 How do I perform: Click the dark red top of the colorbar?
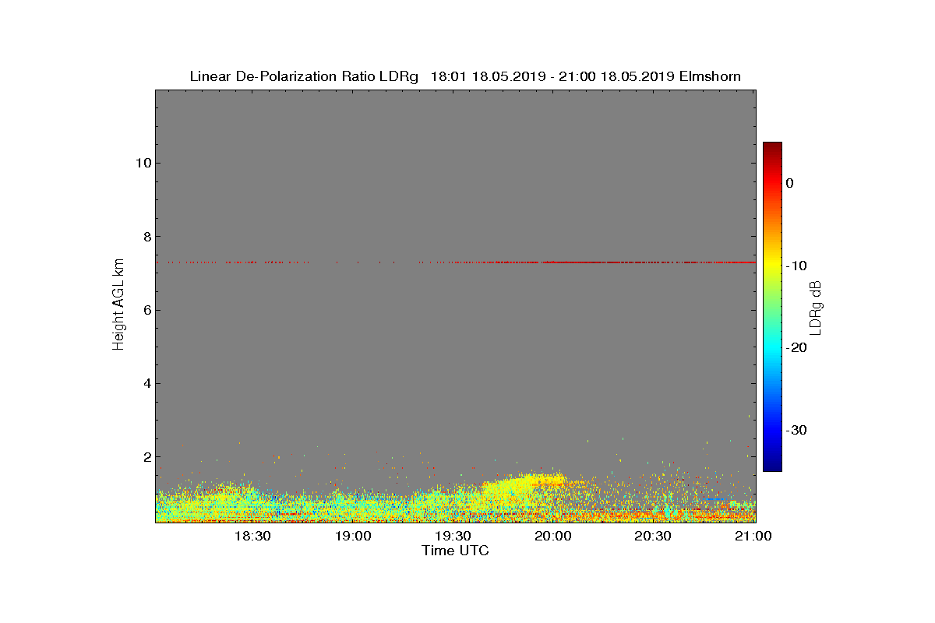[x=772, y=148]
